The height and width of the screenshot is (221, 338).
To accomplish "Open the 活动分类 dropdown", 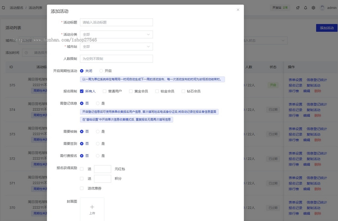I will coord(116,34).
